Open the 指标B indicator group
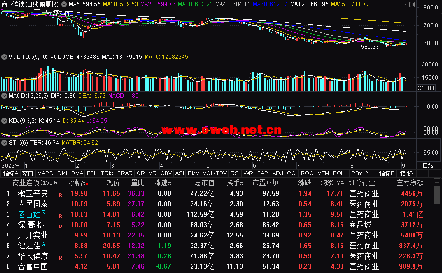 (x=387, y=173)
